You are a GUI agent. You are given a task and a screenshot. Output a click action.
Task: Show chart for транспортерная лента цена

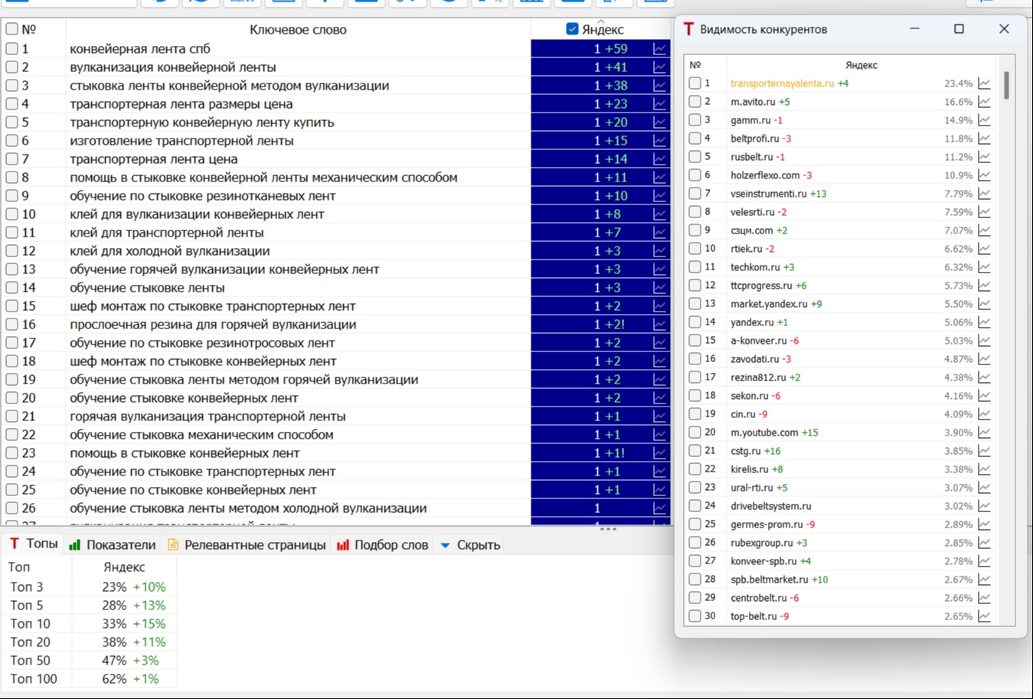(x=659, y=159)
